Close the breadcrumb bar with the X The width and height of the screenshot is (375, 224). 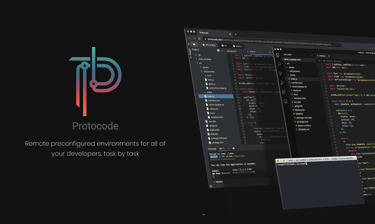pos(189,44)
